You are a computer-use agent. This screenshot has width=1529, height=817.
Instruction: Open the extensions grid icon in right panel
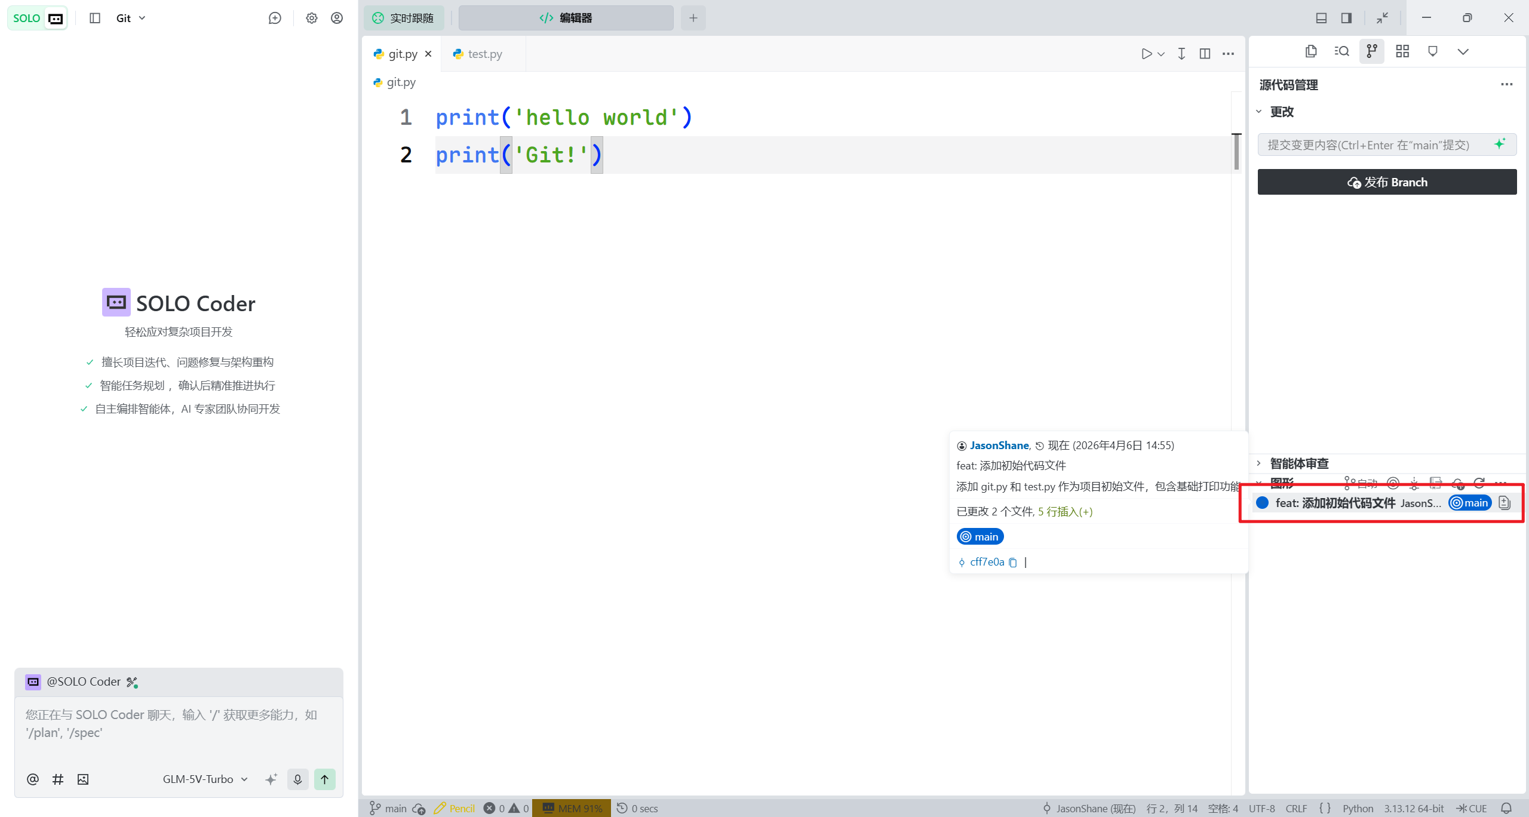tap(1402, 51)
